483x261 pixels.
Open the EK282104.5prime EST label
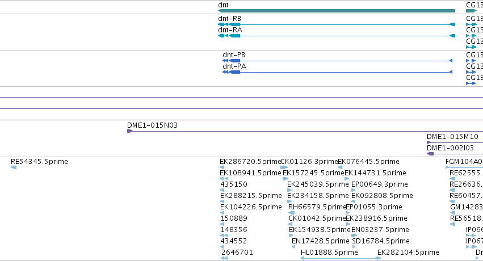(408, 252)
